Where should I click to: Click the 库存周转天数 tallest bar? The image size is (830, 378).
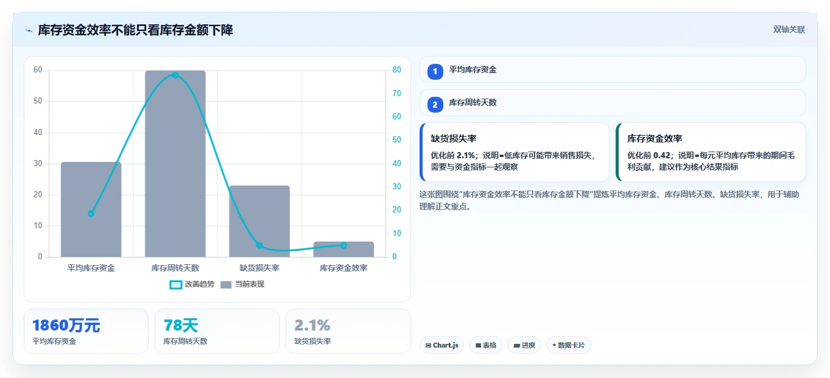pyautogui.click(x=175, y=164)
